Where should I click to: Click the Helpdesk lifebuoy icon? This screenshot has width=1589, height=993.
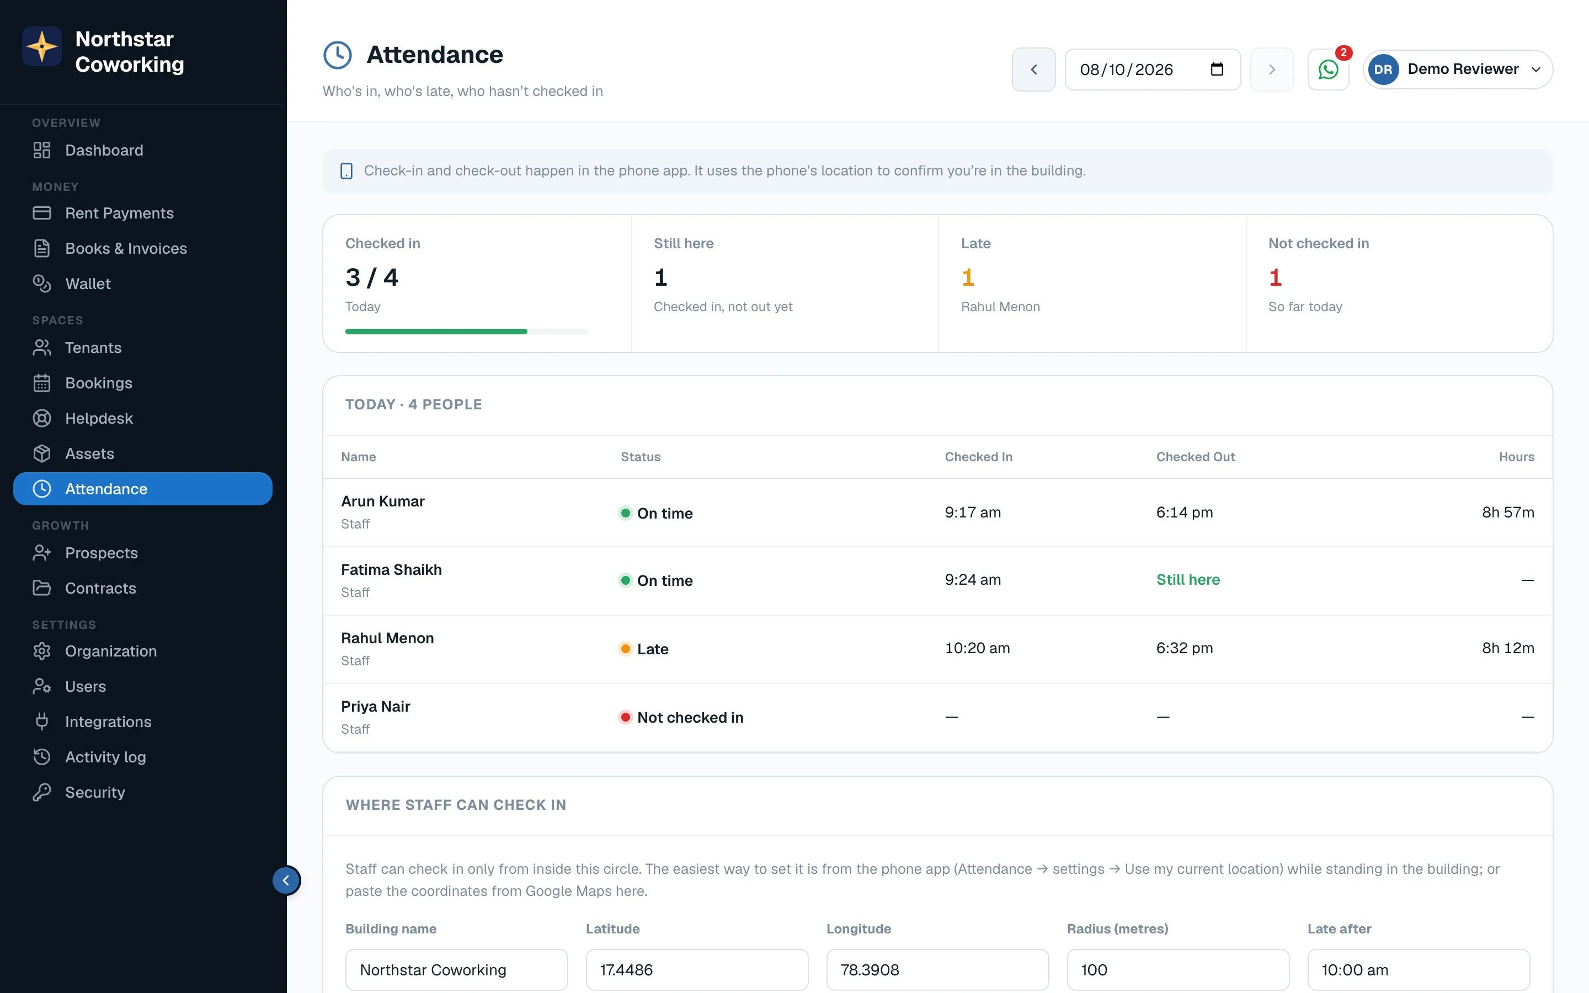click(x=42, y=418)
